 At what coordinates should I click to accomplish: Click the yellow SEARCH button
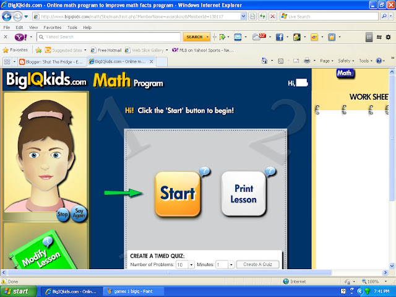click(197, 37)
